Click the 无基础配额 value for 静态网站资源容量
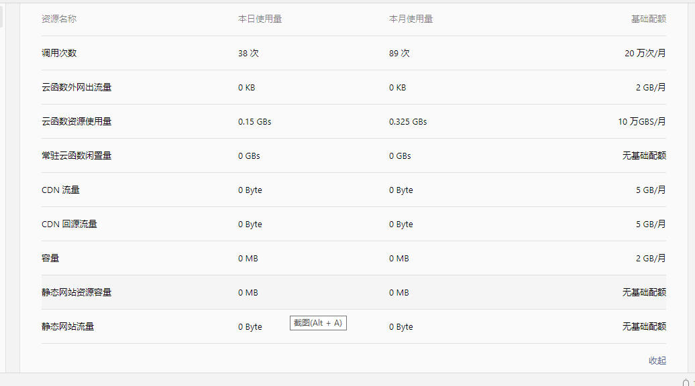This screenshot has width=695, height=386. click(x=644, y=292)
